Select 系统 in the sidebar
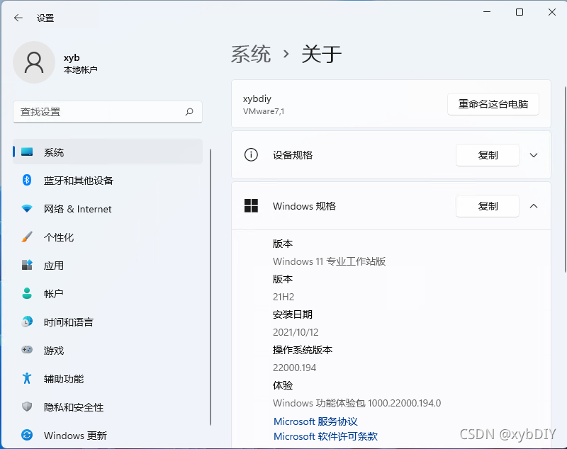The width and height of the screenshot is (567, 449). [x=108, y=152]
